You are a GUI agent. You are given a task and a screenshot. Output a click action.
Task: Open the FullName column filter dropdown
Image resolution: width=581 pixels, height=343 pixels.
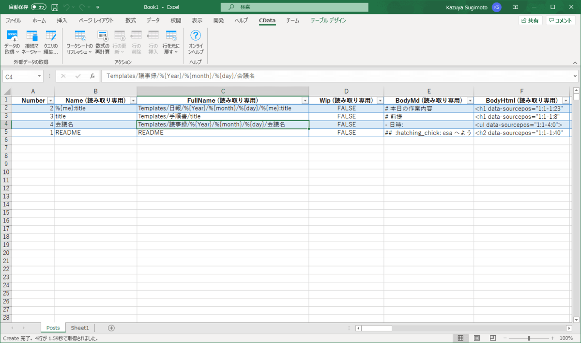(x=305, y=100)
